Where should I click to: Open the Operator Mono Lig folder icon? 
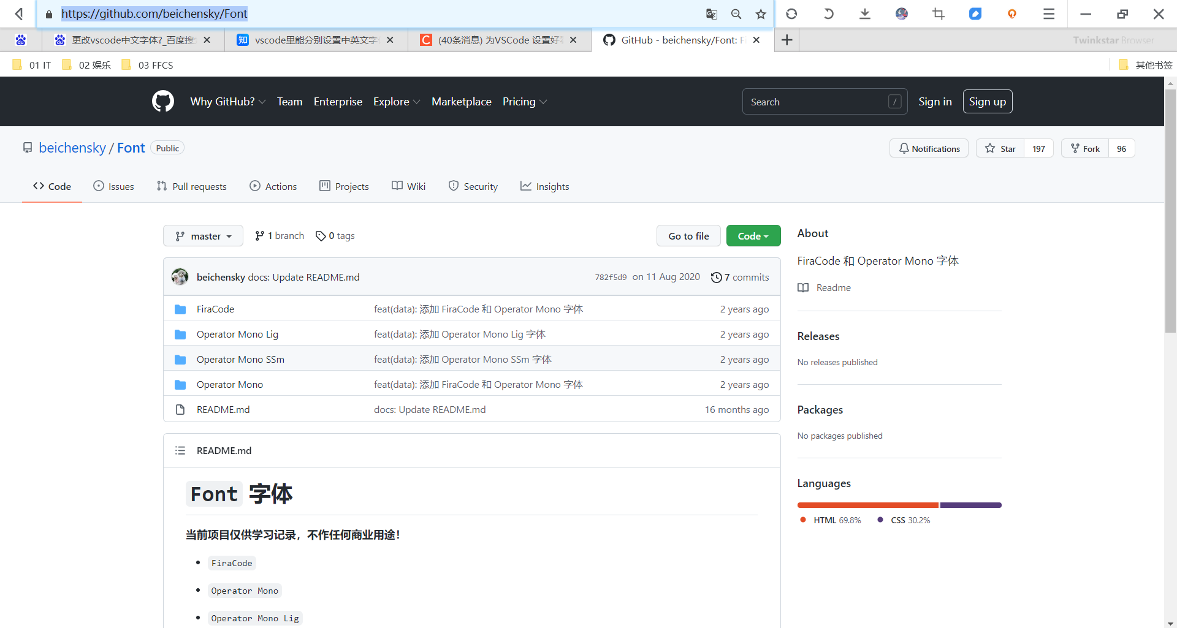pos(180,335)
